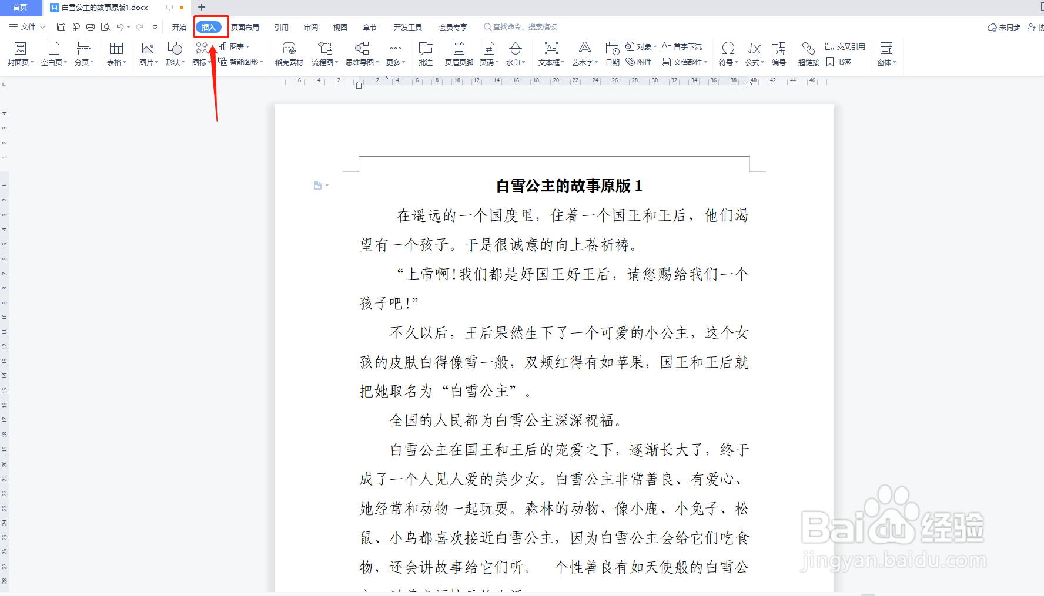Insert the date (日期)

(x=613, y=54)
